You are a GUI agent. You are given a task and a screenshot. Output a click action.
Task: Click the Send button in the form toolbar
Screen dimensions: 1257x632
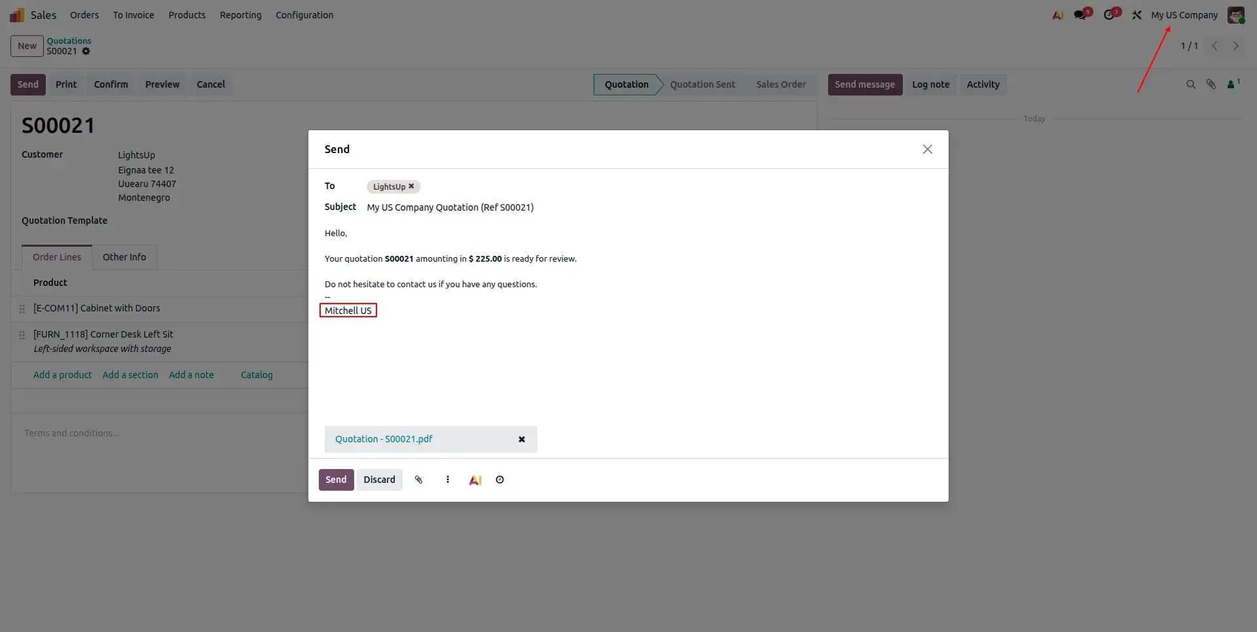point(28,84)
